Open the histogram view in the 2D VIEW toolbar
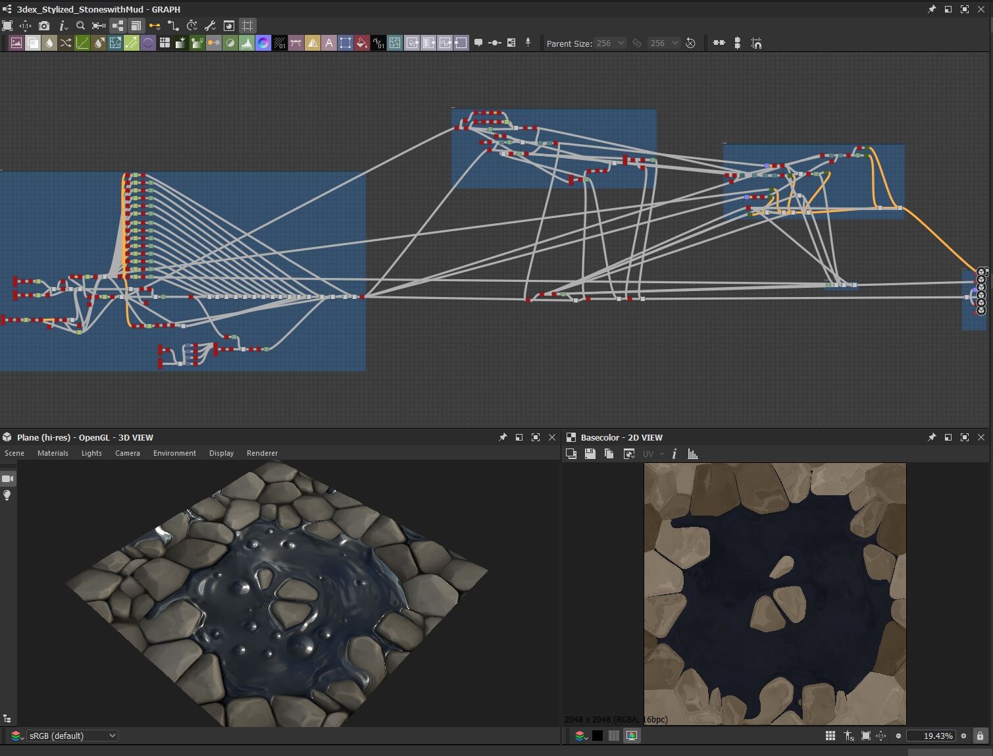Viewport: 993px width, 756px height. [692, 454]
